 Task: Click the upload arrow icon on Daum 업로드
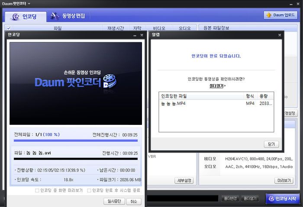(269, 15)
